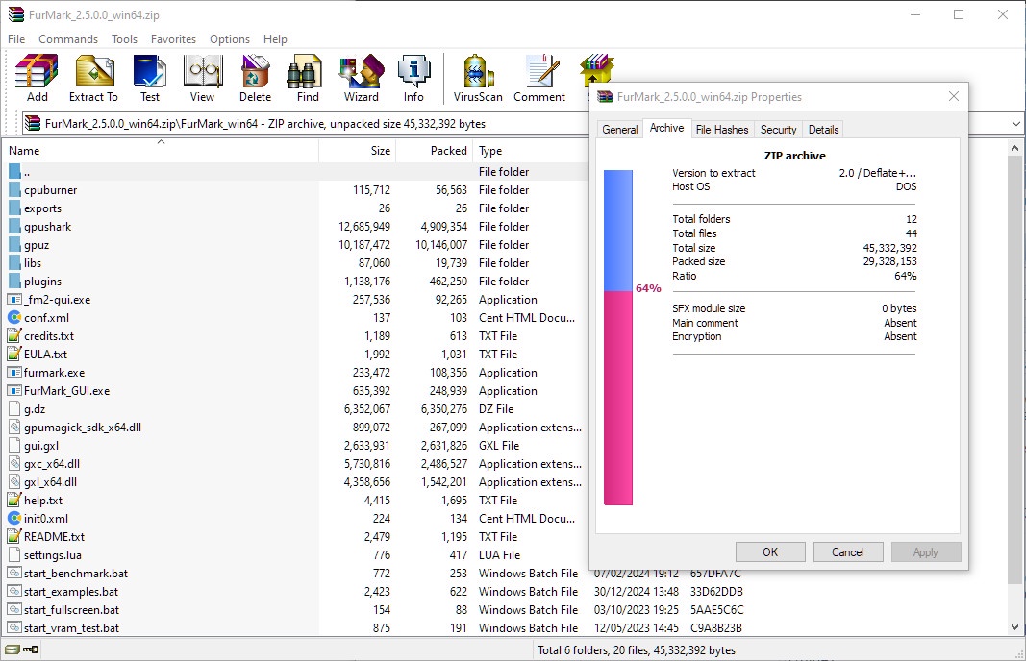1026x661 pixels.
Task: Select the start_vram_test.bat file name
Action: [x=72, y=628]
